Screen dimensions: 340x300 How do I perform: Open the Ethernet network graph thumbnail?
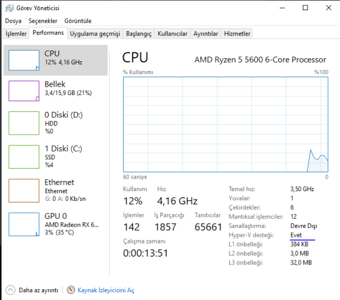pyautogui.click(x=24, y=191)
